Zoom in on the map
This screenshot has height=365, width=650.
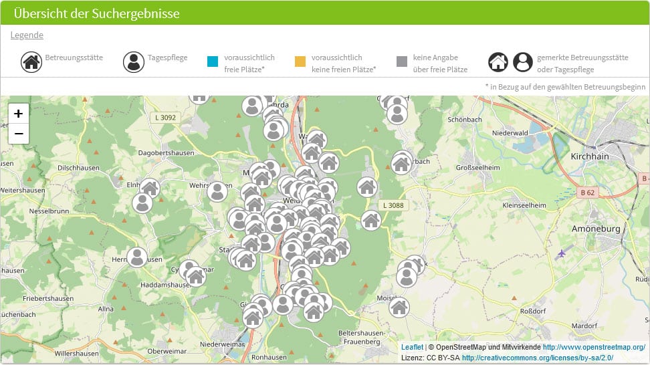(x=19, y=114)
